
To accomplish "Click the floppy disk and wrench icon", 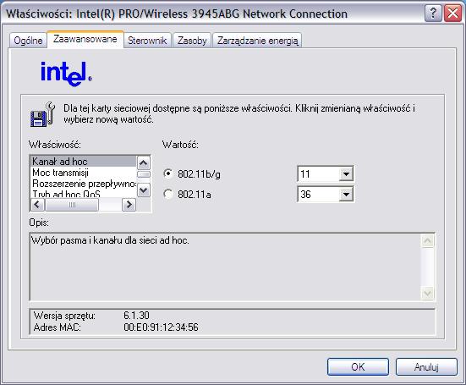I will pos(43,114).
